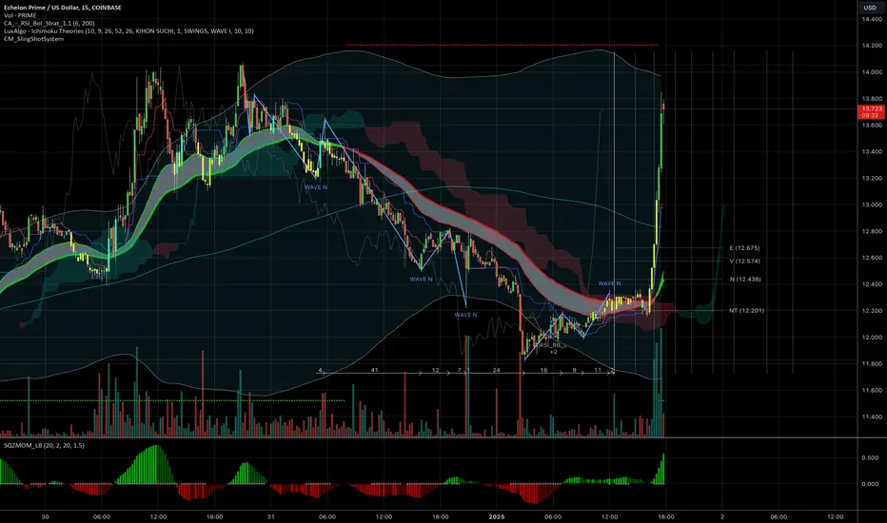Click the 12.000 price axis label
This screenshot has height=523, width=887.
pyautogui.click(x=872, y=338)
